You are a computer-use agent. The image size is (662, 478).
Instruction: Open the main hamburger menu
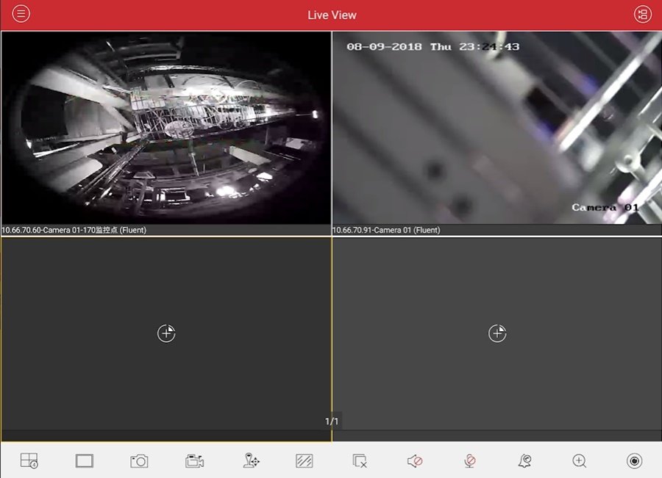[21, 14]
